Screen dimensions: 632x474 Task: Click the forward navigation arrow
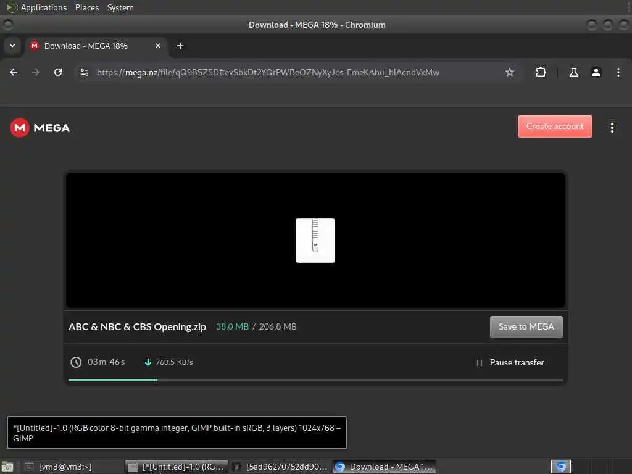pos(36,72)
